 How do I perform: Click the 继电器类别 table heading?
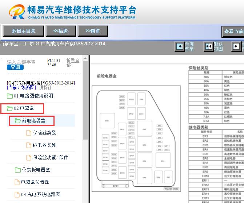click(x=199, y=127)
